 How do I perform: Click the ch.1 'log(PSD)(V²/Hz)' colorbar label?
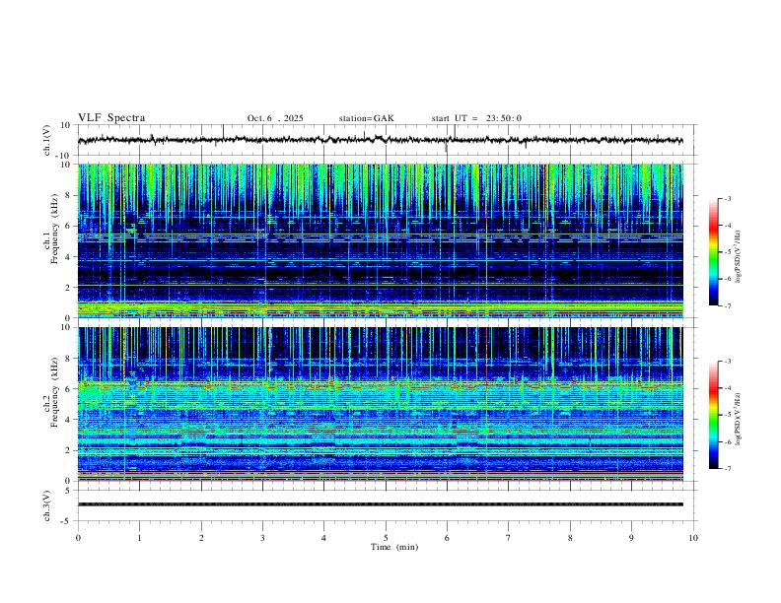click(x=739, y=257)
